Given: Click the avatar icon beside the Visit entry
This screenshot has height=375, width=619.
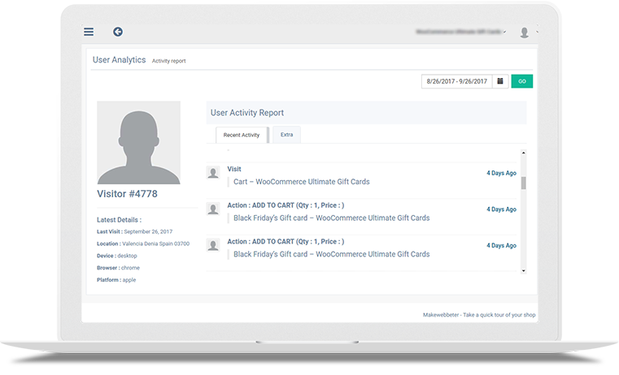Looking at the screenshot, I should pyautogui.click(x=213, y=173).
